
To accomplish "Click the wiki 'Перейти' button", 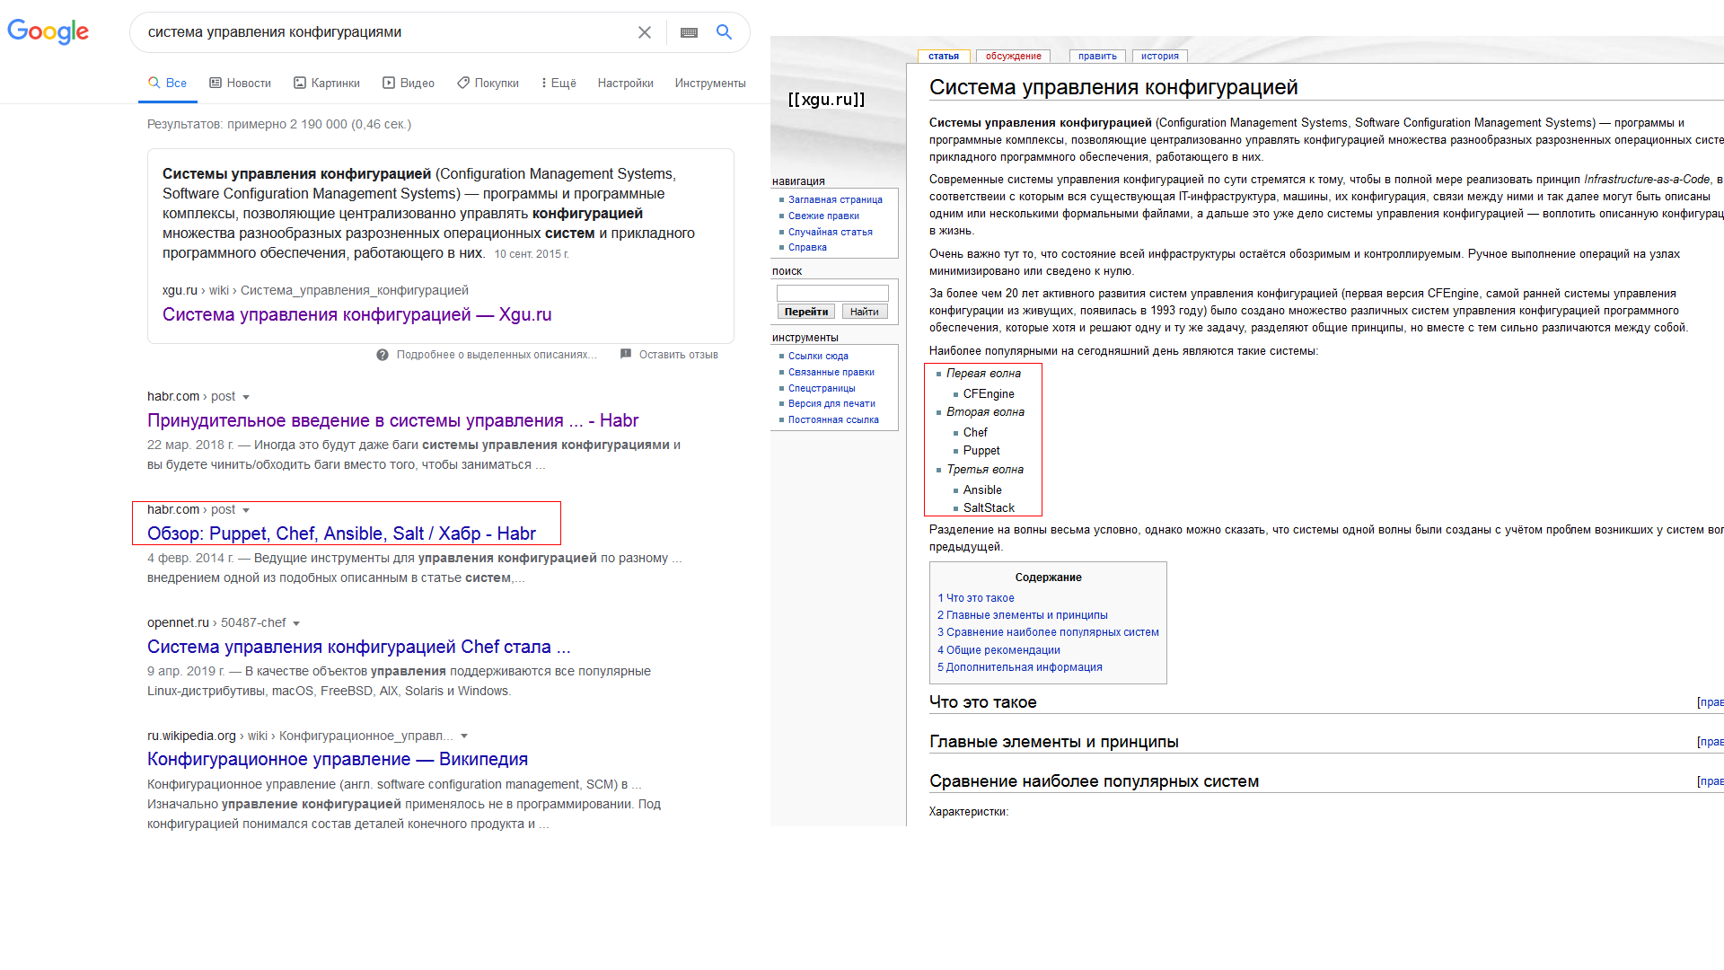I will [x=806, y=312].
